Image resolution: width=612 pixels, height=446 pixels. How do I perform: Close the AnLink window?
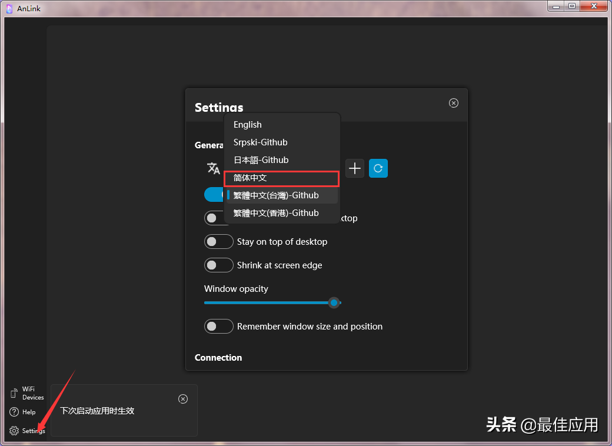tap(594, 6)
